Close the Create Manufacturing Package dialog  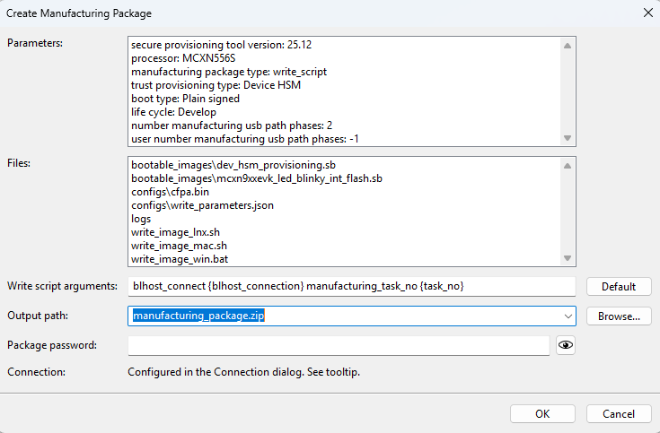647,13
